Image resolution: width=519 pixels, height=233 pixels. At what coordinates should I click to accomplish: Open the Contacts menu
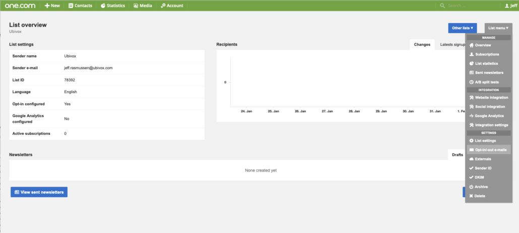(x=80, y=6)
